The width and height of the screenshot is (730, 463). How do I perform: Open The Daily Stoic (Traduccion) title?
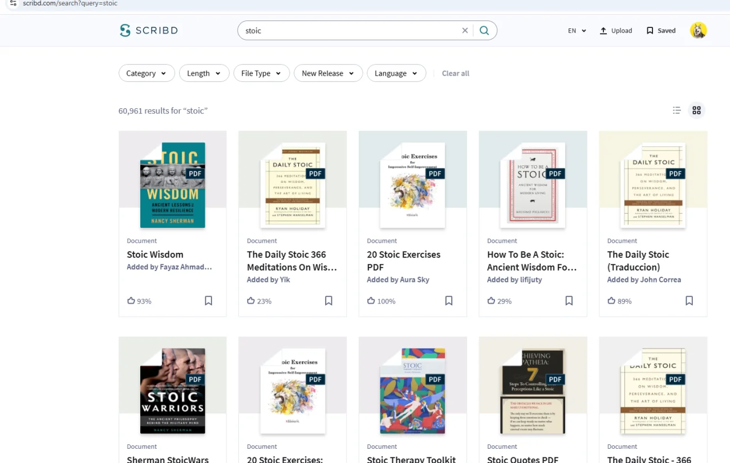click(x=638, y=261)
